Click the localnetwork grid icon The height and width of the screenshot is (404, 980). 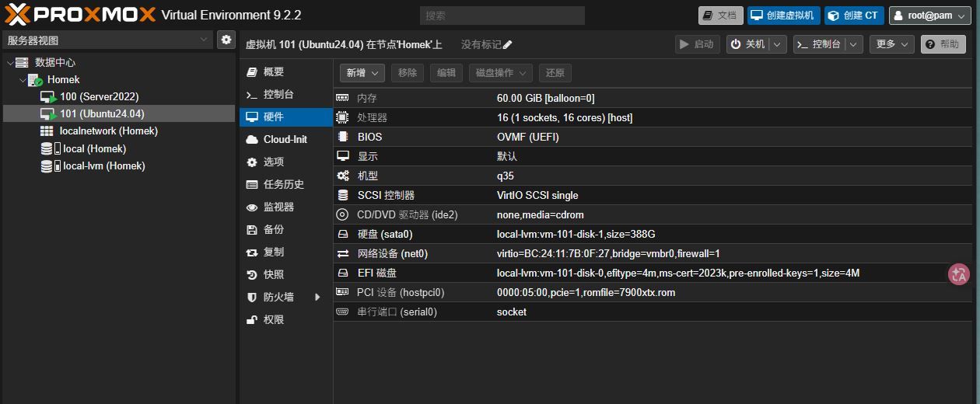[47, 131]
